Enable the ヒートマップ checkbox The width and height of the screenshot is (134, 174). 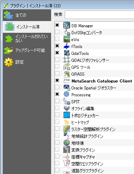click(x=57, y=122)
